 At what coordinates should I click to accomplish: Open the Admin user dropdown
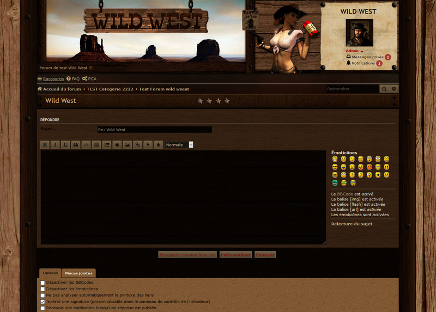(x=354, y=51)
